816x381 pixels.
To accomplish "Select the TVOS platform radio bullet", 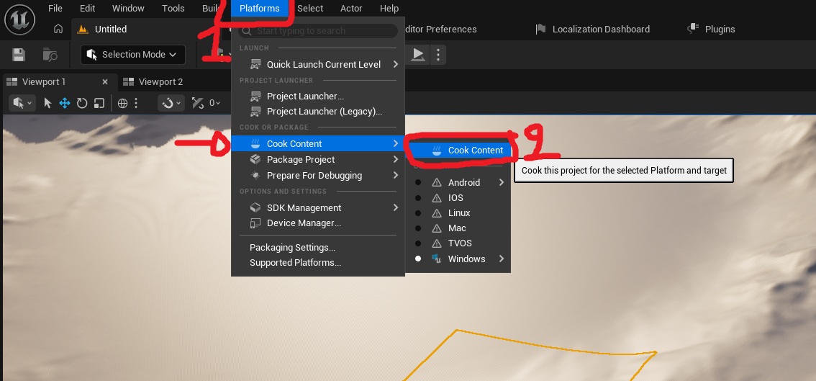I will 418,243.
